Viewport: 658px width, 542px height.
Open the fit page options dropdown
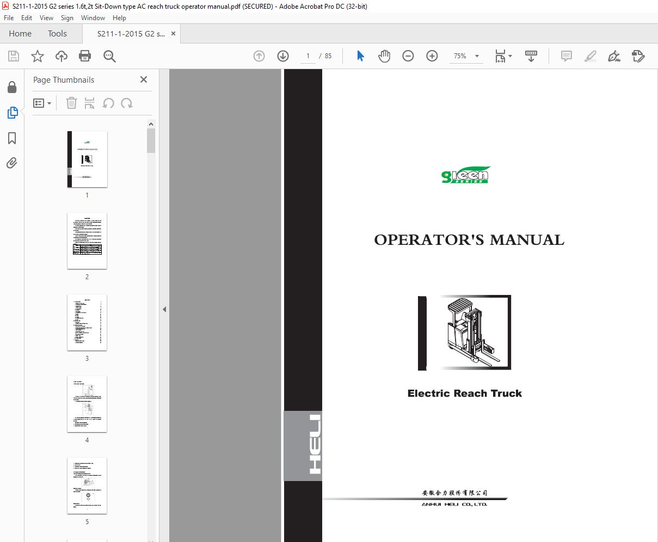pyautogui.click(x=503, y=56)
